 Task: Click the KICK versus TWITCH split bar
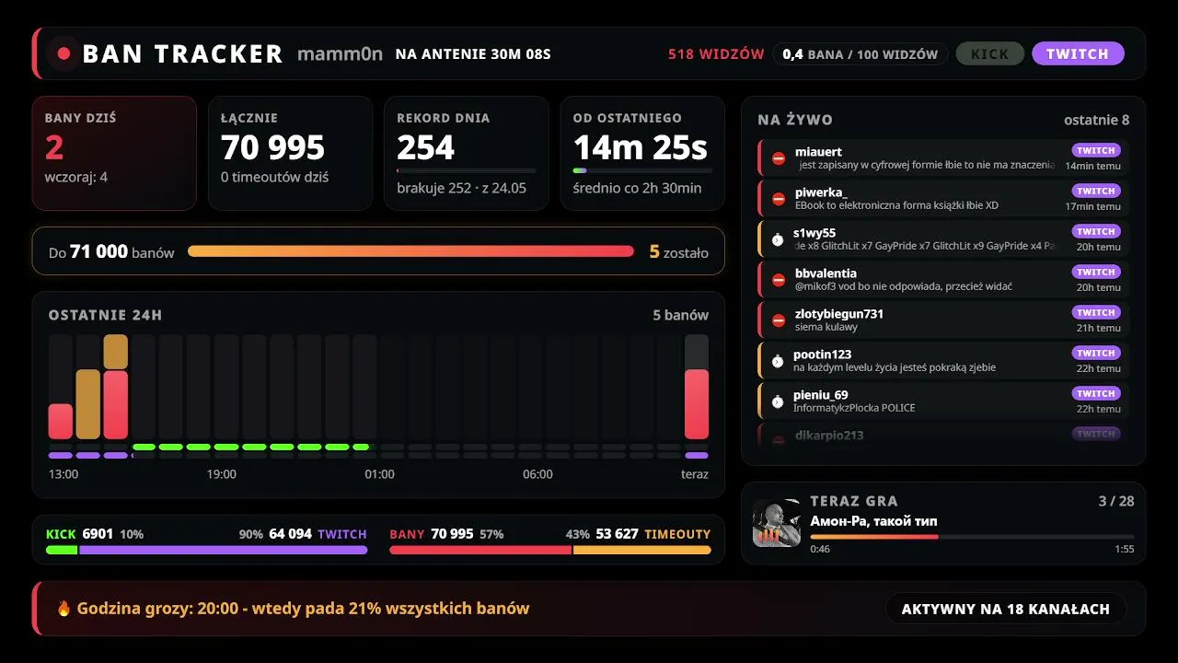(206, 550)
